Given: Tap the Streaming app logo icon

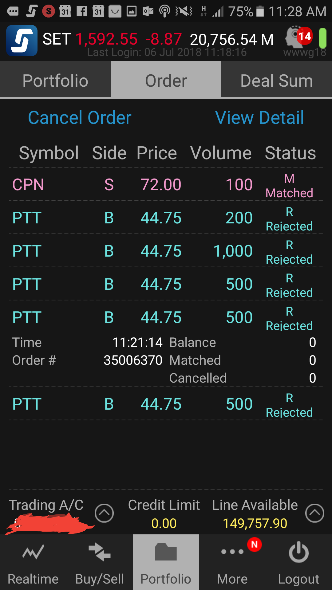Looking at the screenshot, I should coord(22,41).
